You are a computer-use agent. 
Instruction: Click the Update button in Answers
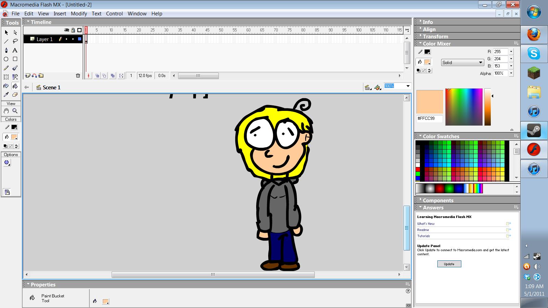pos(449,264)
